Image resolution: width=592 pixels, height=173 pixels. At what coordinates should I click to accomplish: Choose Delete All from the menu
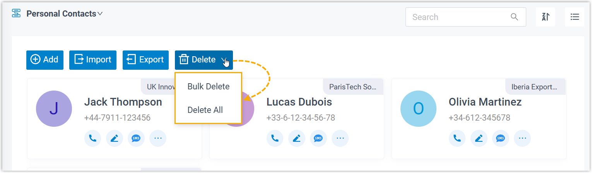pos(205,110)
